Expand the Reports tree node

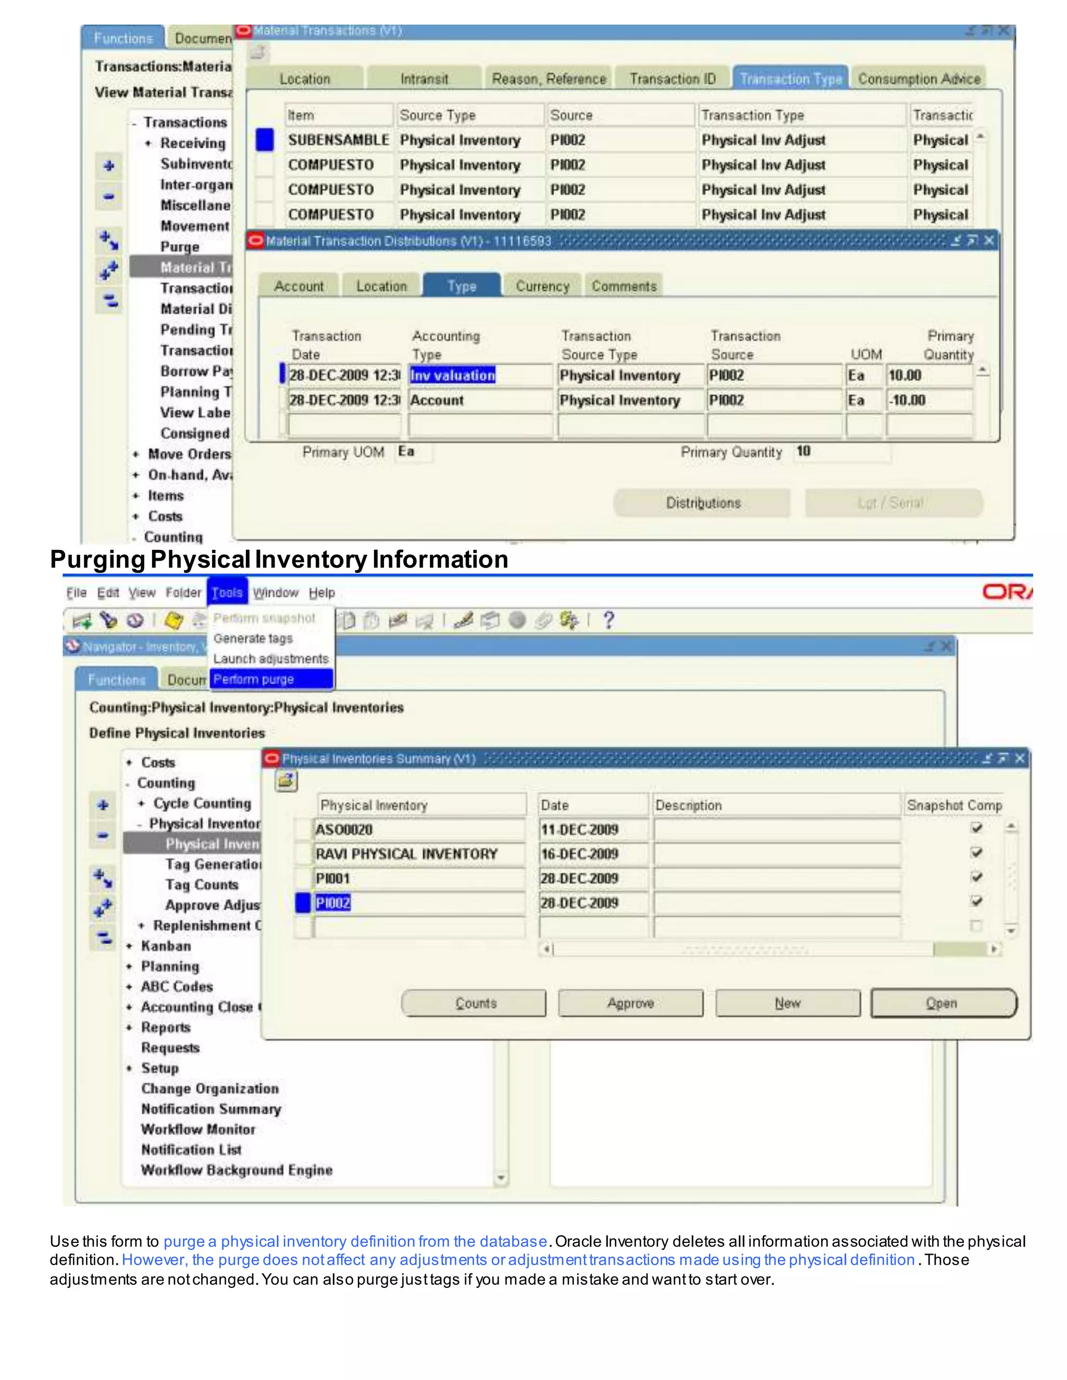click(130, 1027)
